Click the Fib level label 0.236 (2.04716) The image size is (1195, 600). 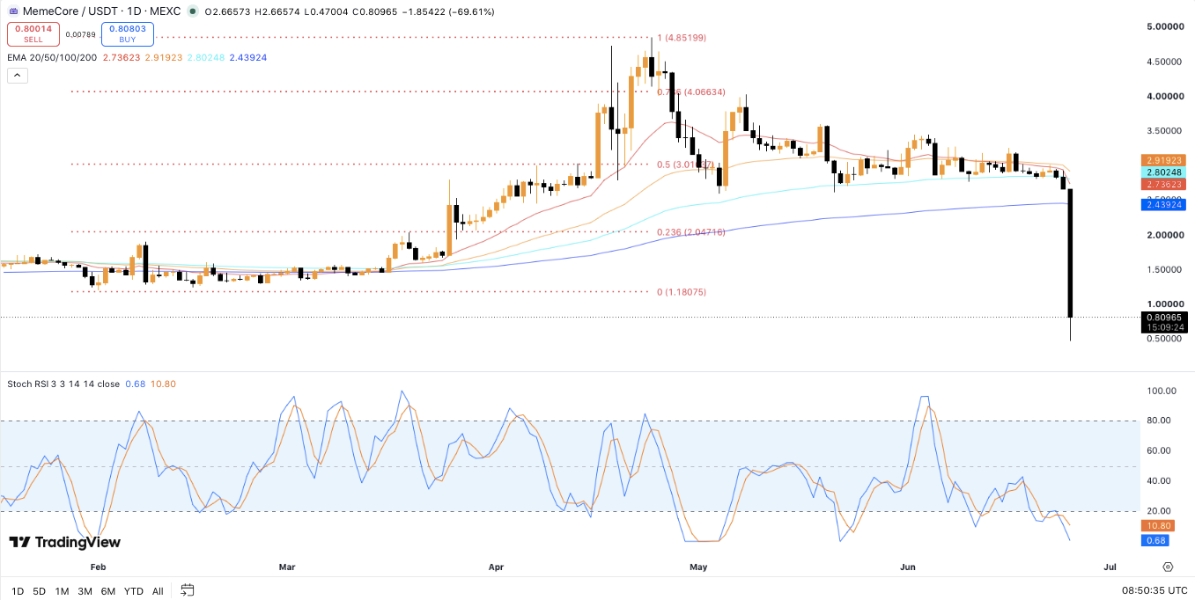point(691,232)
